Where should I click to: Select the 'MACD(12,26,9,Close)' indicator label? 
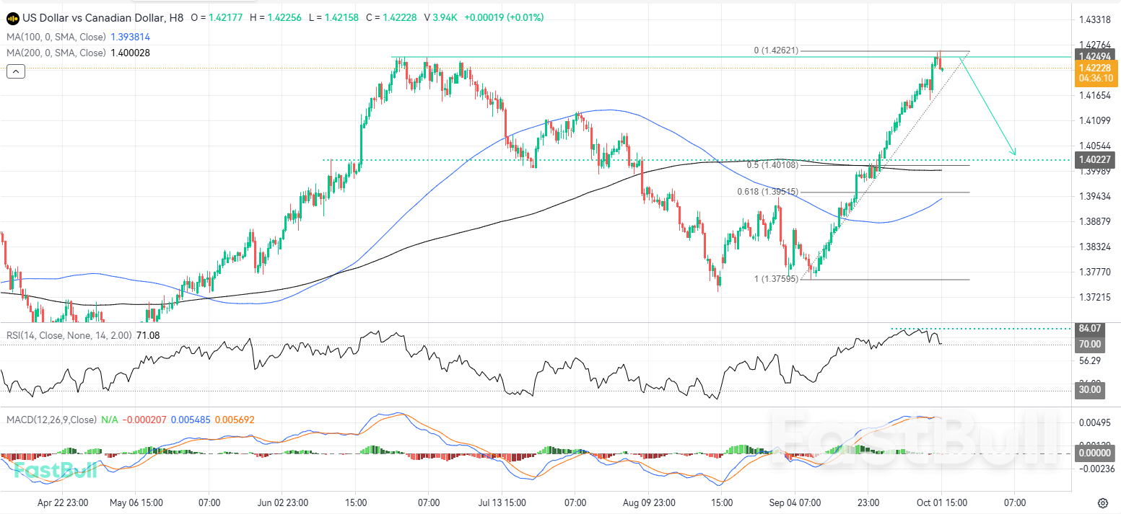(51, 419)
